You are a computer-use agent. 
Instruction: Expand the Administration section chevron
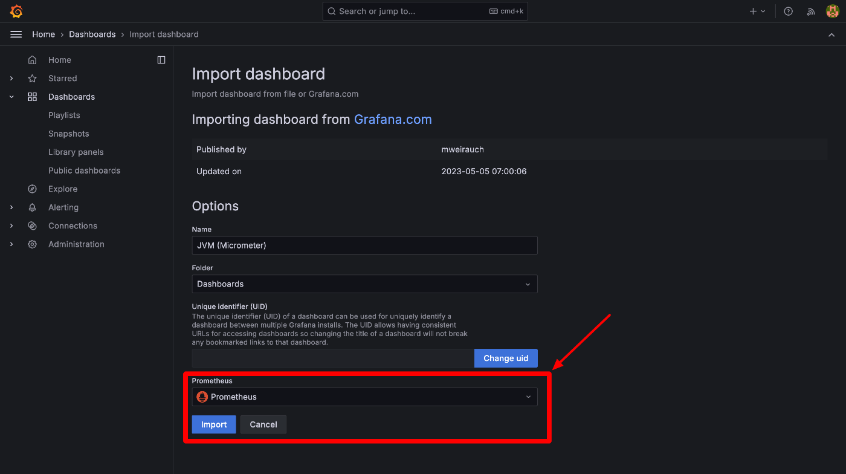tap(11, 244)
